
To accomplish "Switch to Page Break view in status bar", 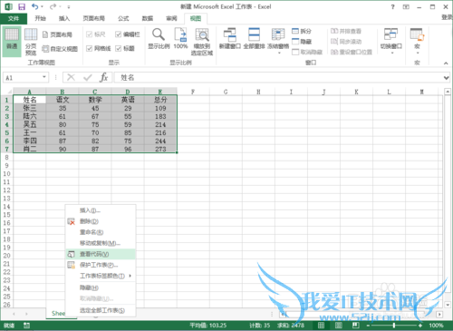I will click(x=356, y=326).
